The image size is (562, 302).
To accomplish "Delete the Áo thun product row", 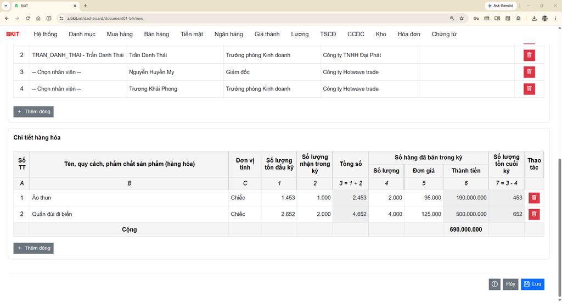I will click(533, 198).
